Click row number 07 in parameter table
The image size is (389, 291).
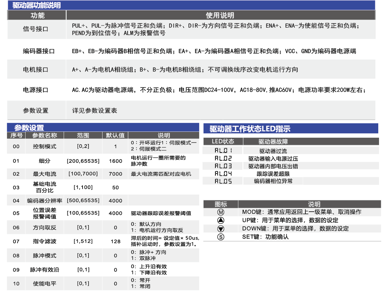pyautogui.click(x=16, y=241)
